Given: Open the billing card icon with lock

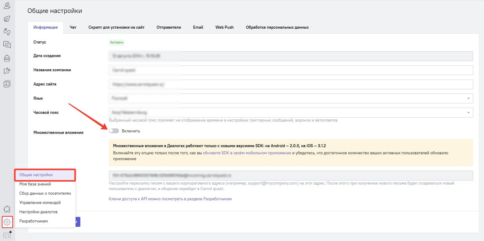Looking at the screenshot, I should 7,235.
